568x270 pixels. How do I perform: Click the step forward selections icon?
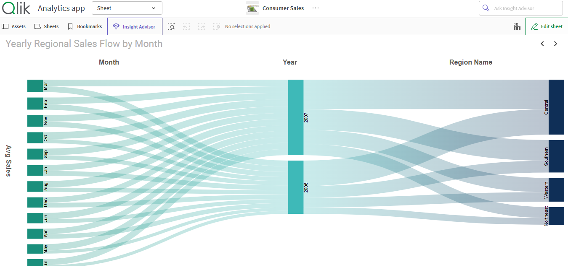(x=202, y=26)
